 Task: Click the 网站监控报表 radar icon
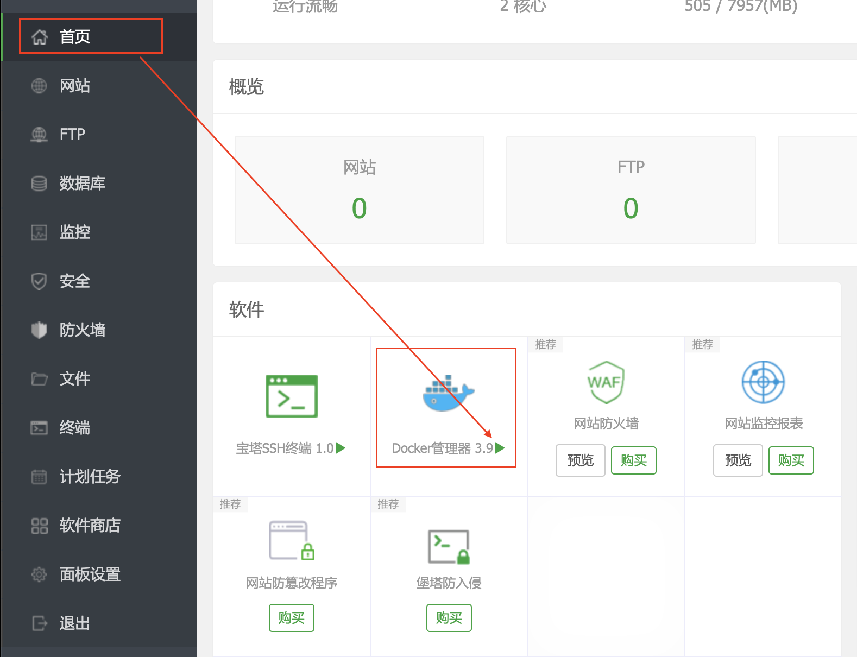(x=763, y=382)
